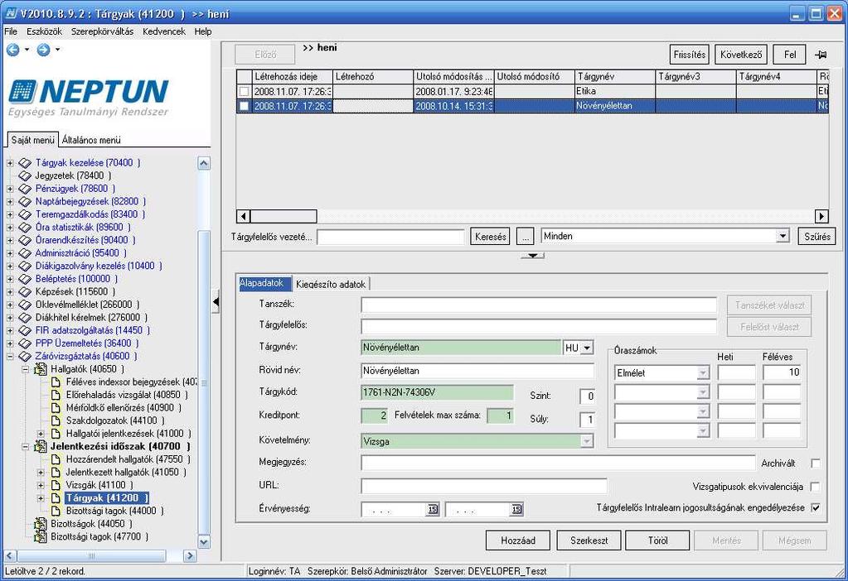Click the back navigation arrow icon
Viewport: 848px width, 581px height.
(13, 50)
